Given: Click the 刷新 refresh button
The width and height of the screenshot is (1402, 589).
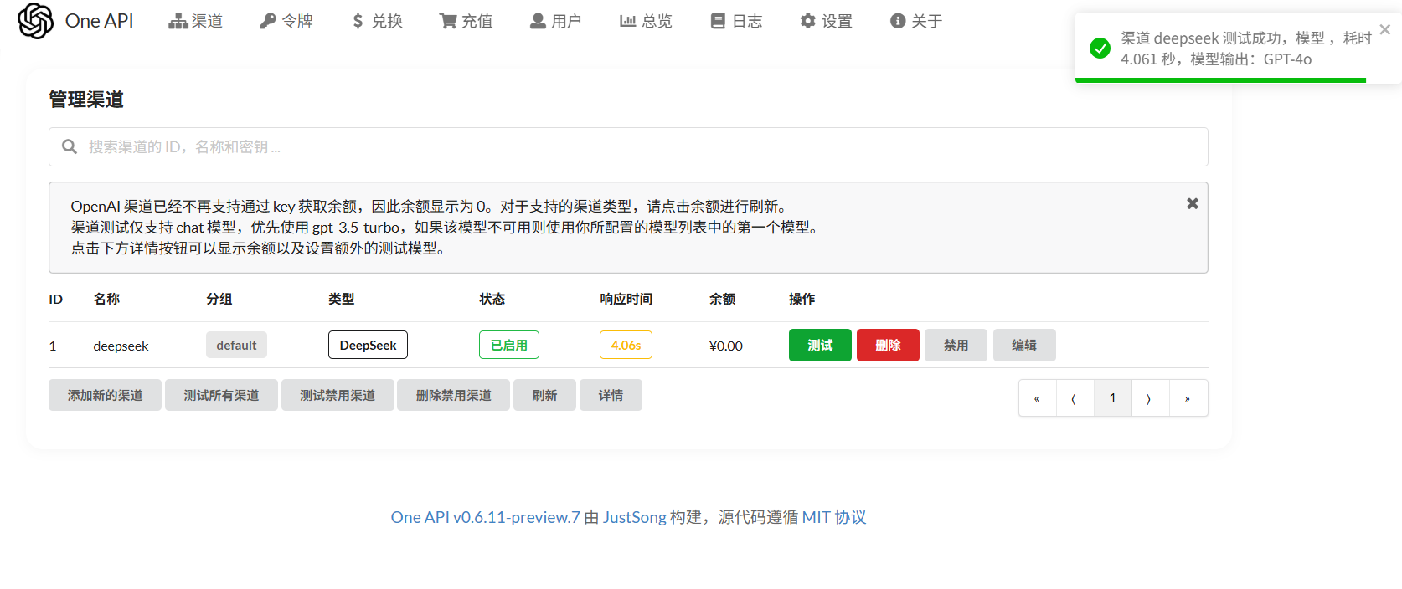Looking at the screenshot, I should (x=544, y=395).
